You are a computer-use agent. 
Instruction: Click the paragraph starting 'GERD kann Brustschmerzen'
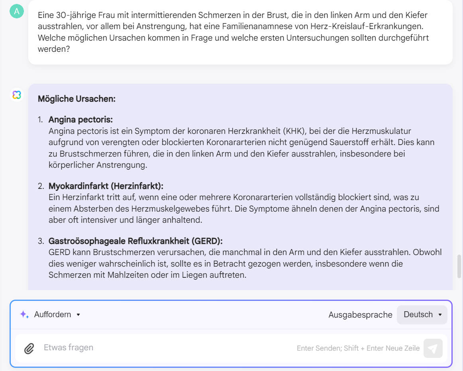pyautogui.click(x=245, y=263)
